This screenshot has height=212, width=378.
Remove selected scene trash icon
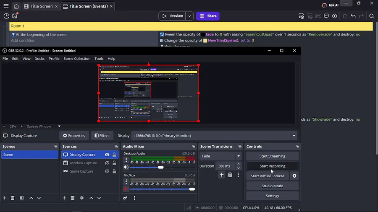(13, 198)
